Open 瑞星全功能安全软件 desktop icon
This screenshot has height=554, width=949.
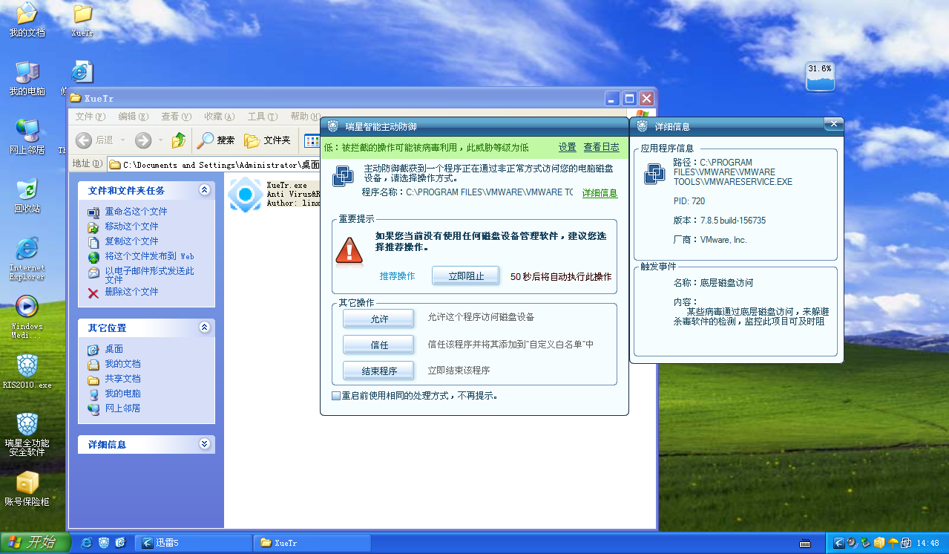coord(27,434)
